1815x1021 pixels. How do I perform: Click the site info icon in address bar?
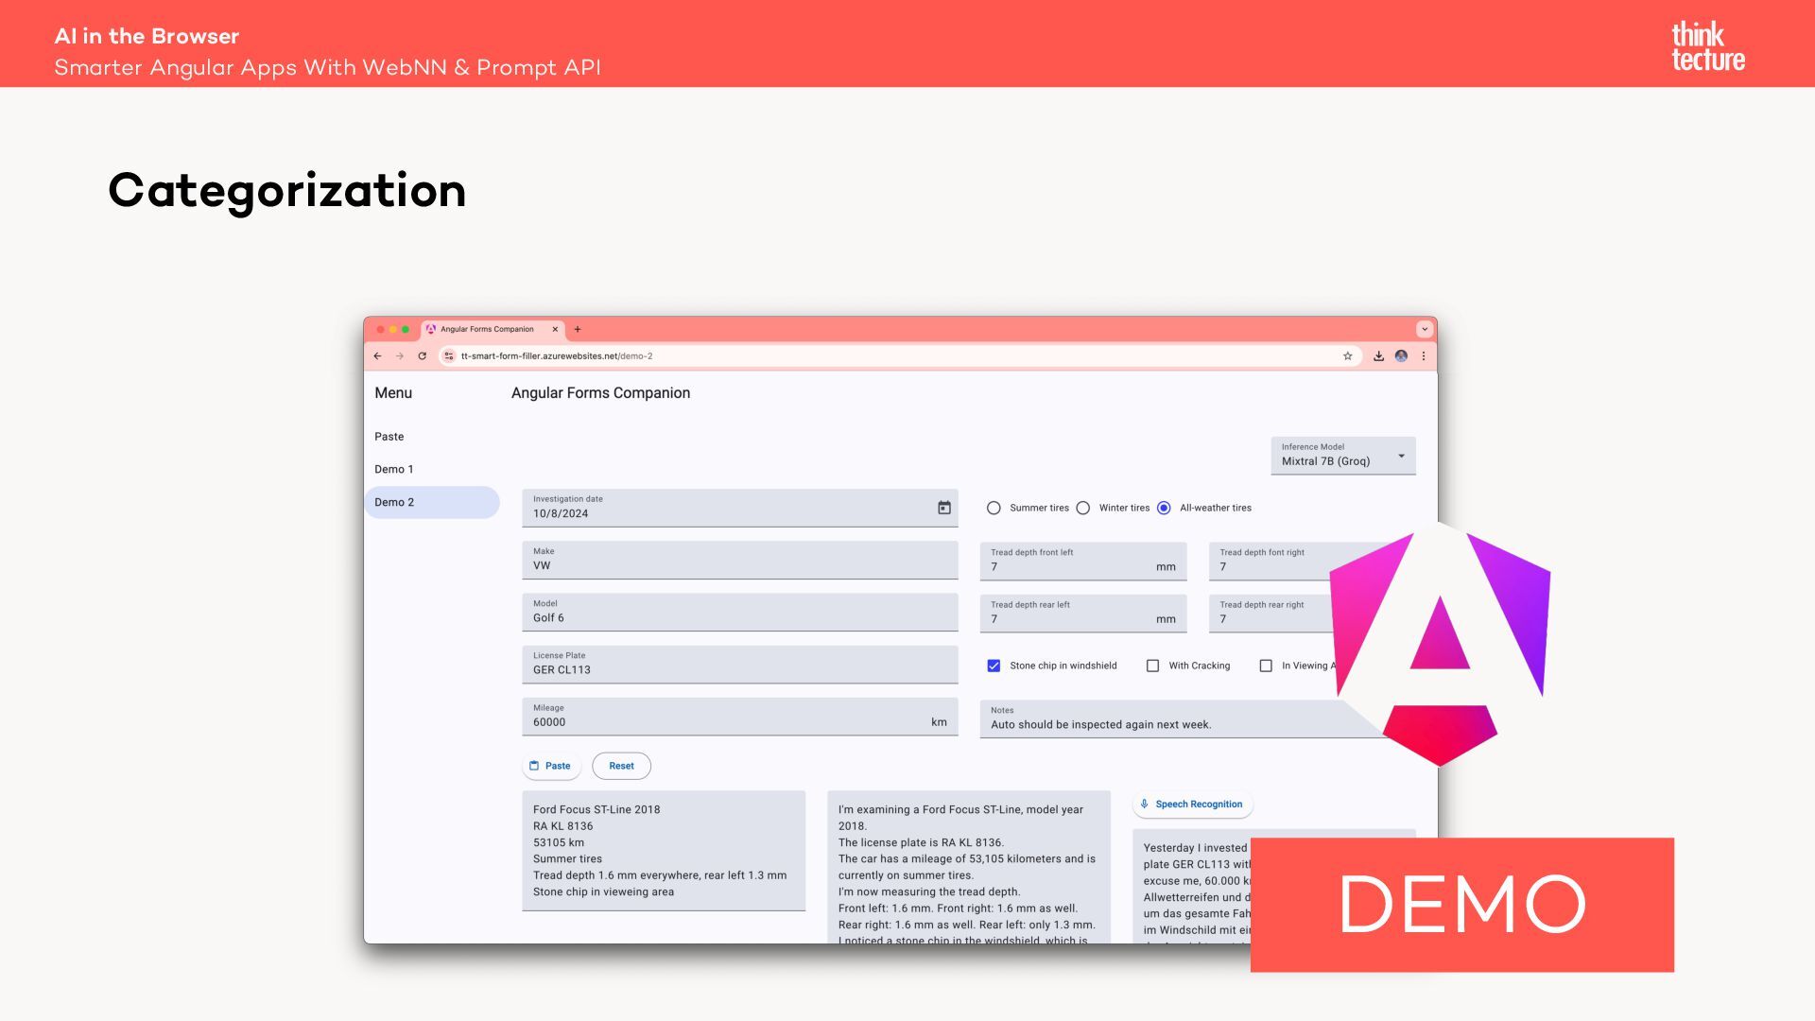[x=449, y=356]
